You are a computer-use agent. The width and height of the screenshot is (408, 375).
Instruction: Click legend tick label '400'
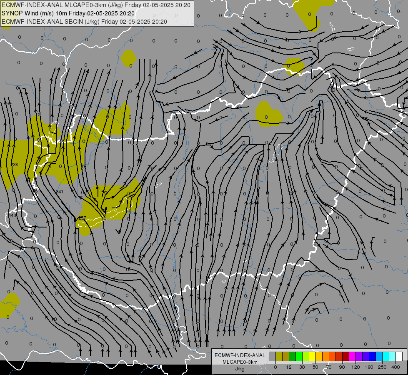click(x=395, y=367)
